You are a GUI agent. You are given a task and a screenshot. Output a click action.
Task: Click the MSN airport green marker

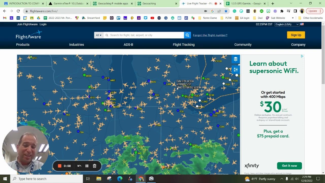[x=84, y=75]
